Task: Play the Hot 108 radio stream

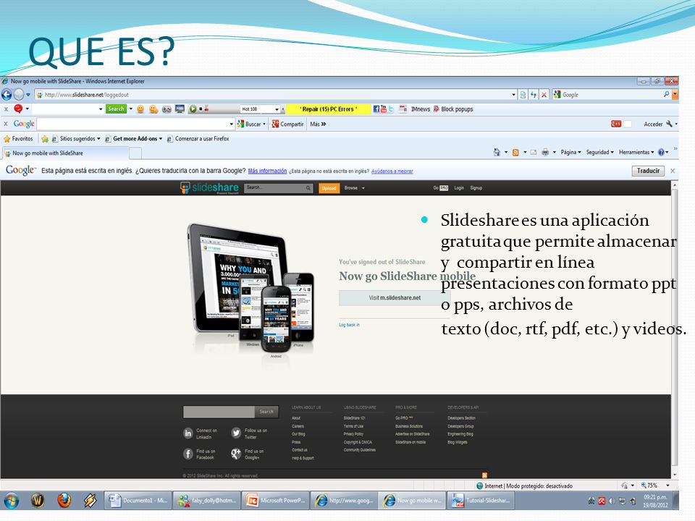Action: (193, 109)
